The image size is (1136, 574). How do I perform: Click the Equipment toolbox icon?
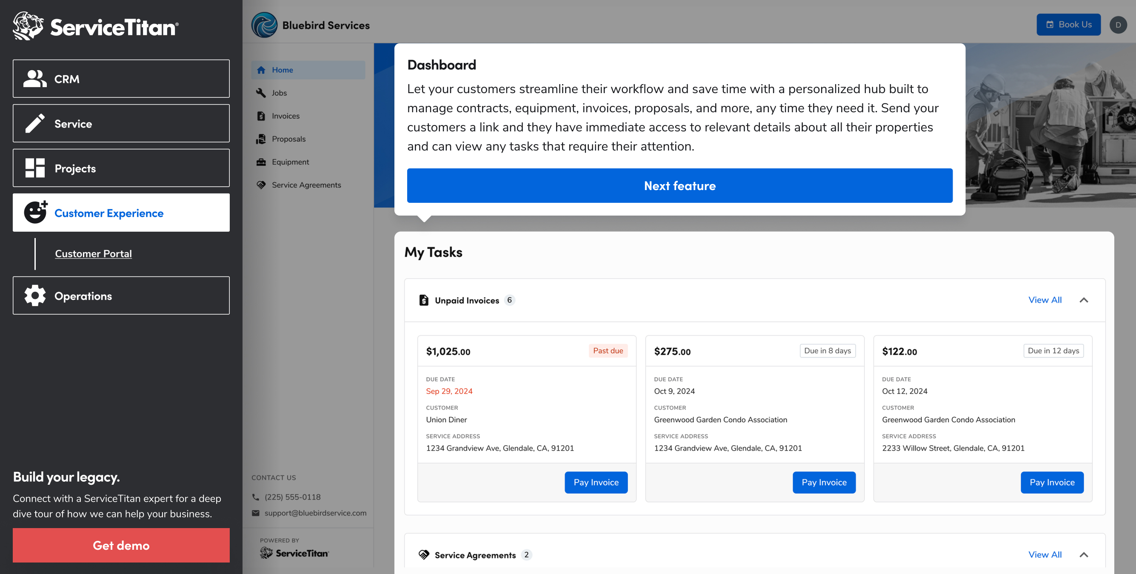tap(261, 162)
